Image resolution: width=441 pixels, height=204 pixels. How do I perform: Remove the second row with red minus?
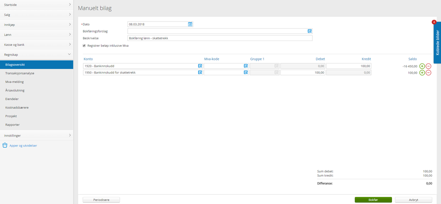point(428,73)
